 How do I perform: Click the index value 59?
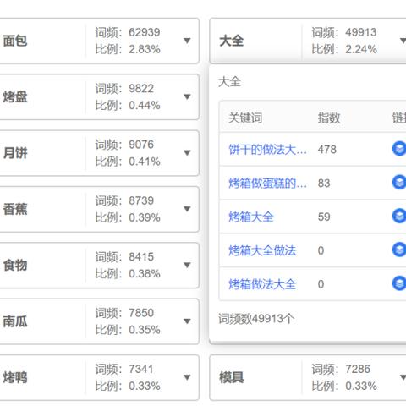click(x=324, y=217)
